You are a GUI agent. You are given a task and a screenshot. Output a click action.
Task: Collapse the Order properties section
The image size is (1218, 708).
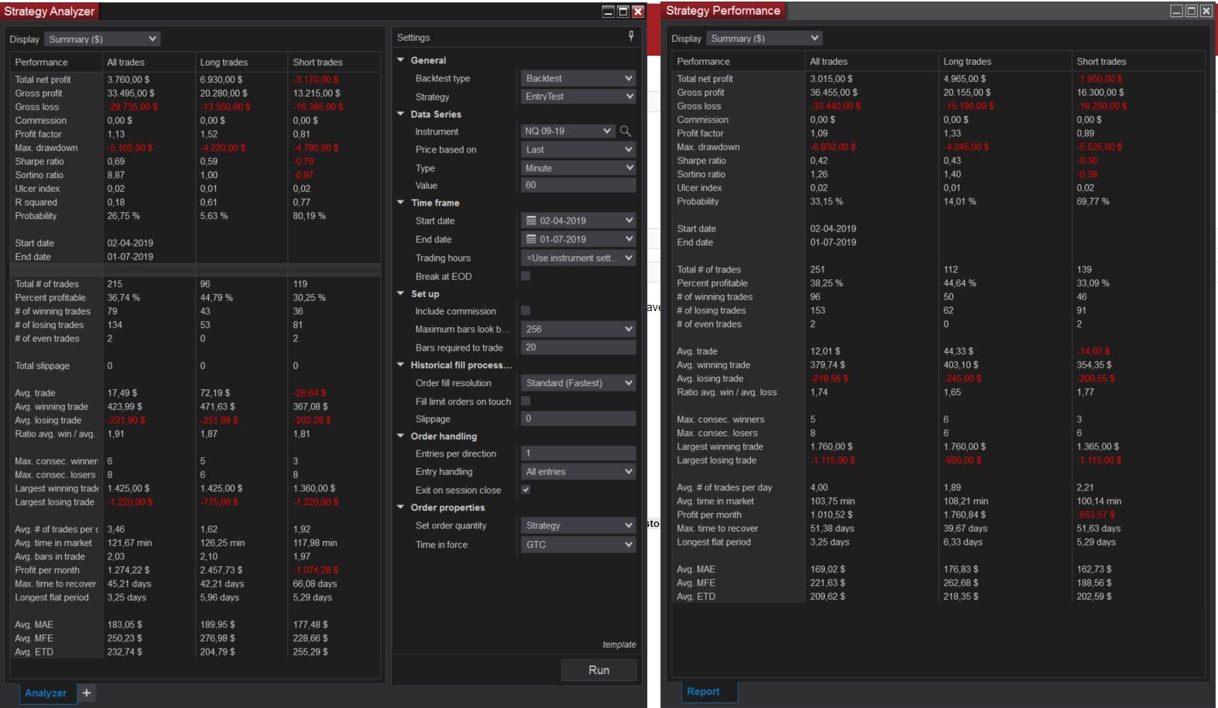coord(401,507)
